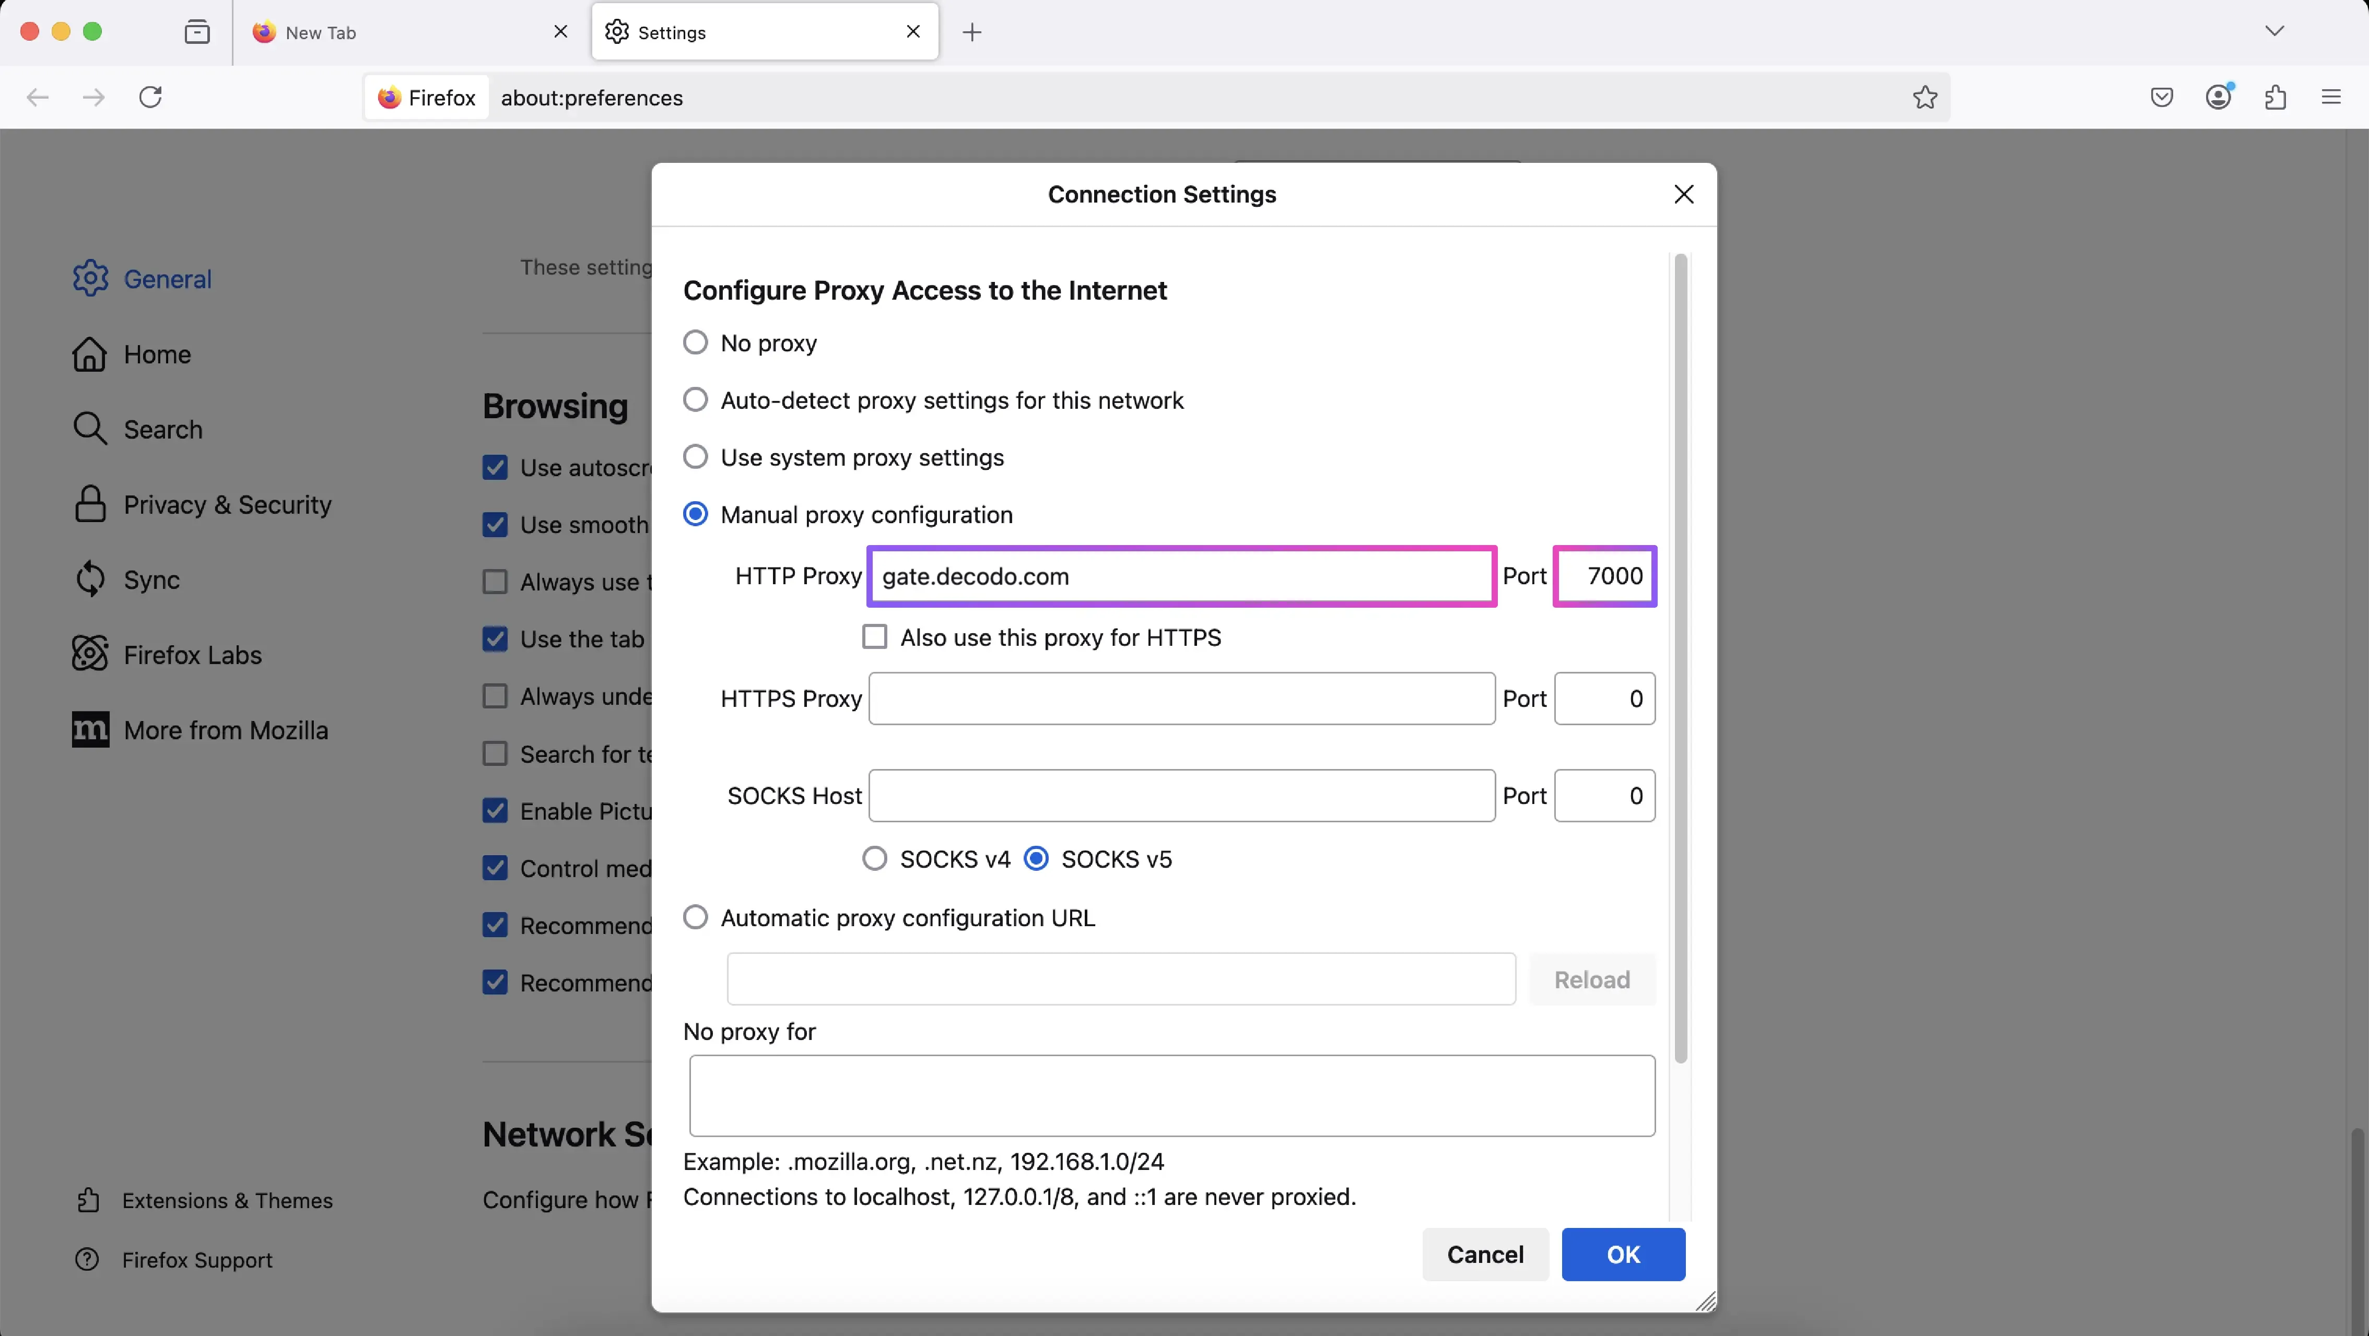Open the hamburger application menu
Image resolution: width=2369 pixels, height=1336 pixels.
click(2330, 98)
